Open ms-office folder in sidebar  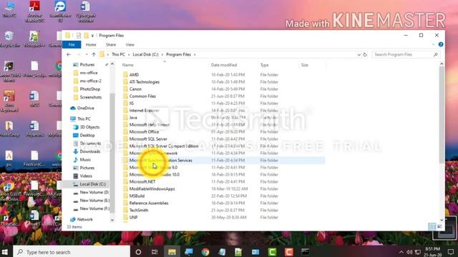click(89, 73)
